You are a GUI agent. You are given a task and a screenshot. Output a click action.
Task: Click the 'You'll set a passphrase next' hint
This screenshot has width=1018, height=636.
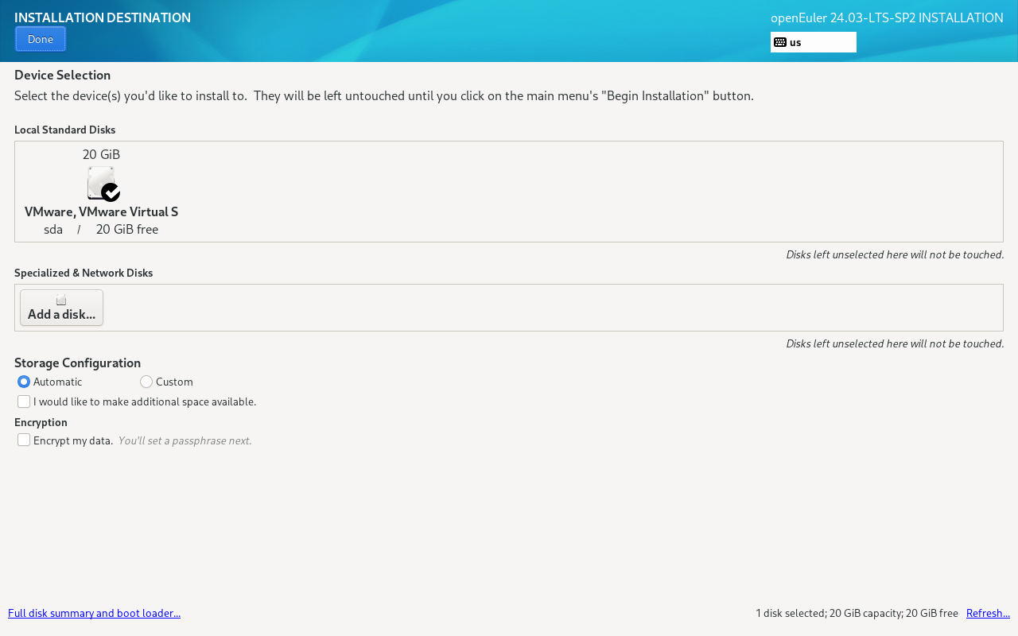[x=185, y=440]
